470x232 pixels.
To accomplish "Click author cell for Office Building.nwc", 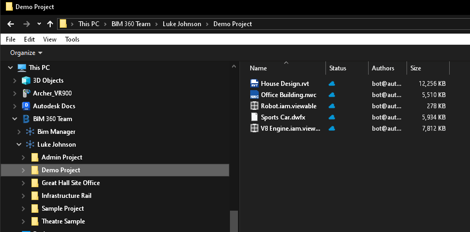I will pos(386,95).
